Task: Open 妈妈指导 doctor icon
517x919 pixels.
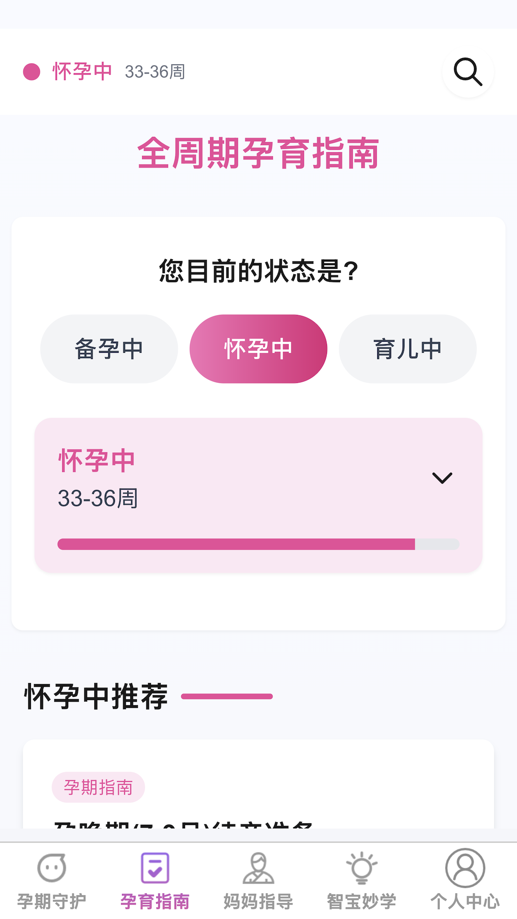Action: click(x=258, y=867)
